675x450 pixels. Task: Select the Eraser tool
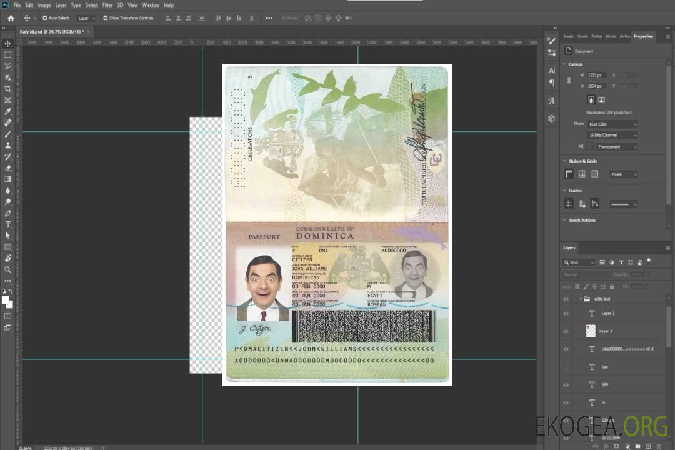pyautogui.click(x=7, y=168)
